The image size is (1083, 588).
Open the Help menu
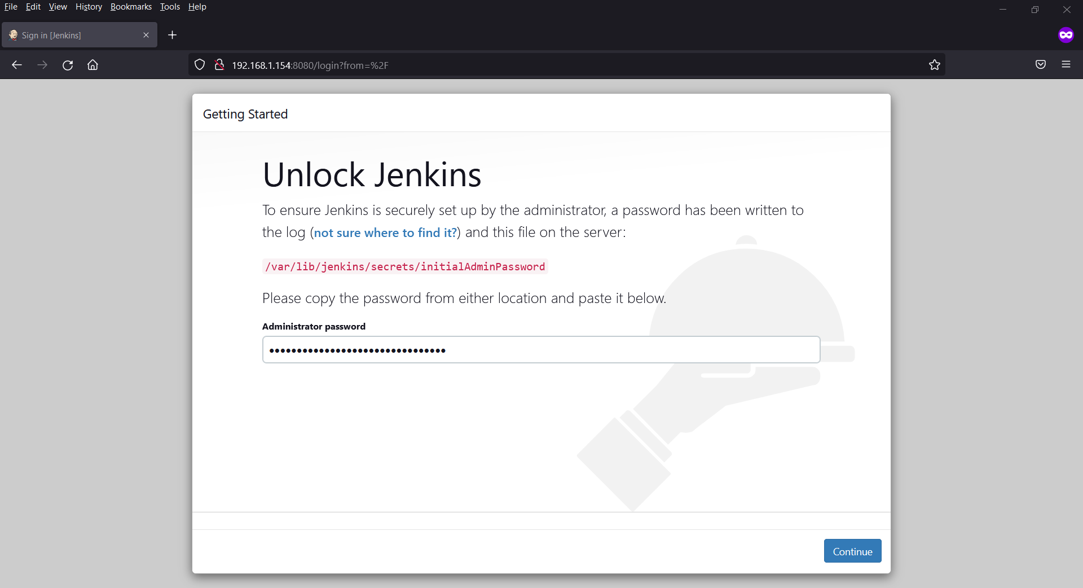click(x=197, y=7)
